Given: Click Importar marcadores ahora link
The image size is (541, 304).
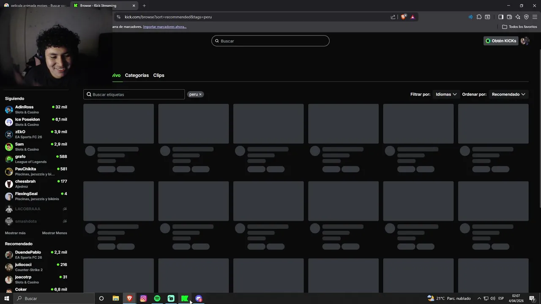Looking at the screenshot, I should click(164, 27).
